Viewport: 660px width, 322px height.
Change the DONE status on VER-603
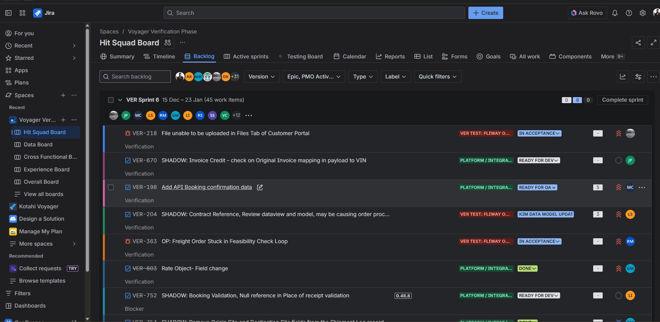(x=527, y=269)
